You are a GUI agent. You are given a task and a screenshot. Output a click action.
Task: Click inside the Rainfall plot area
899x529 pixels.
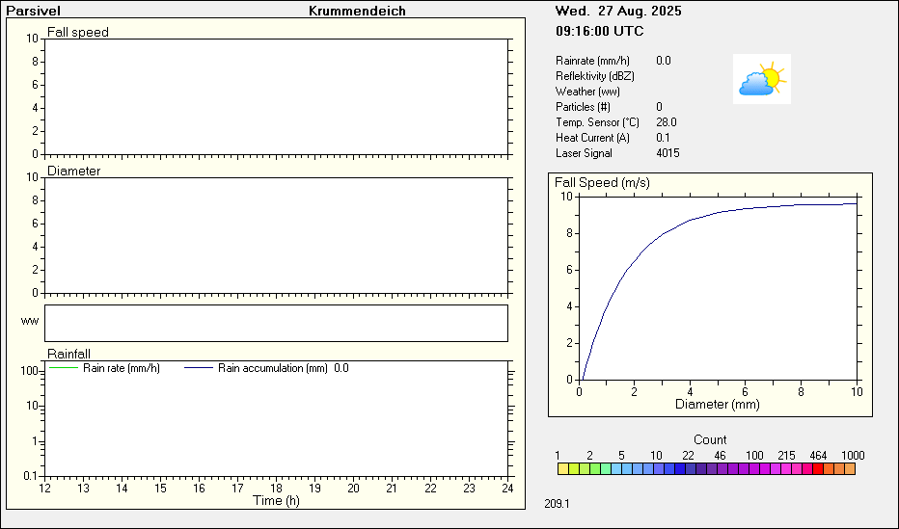point(276,424)
